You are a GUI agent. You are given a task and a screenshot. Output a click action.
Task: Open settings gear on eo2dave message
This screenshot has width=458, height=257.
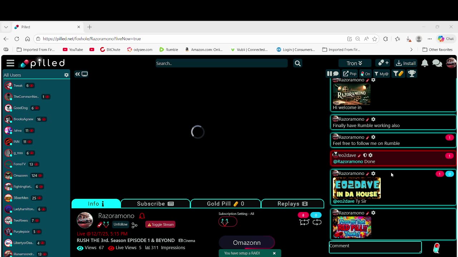[370, 155]
